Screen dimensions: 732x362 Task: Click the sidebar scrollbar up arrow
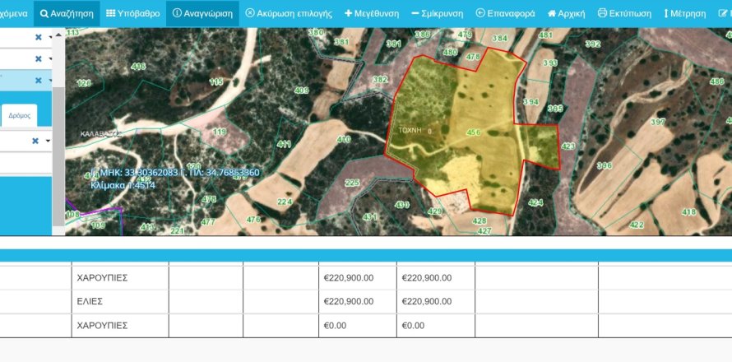(58, 34)
